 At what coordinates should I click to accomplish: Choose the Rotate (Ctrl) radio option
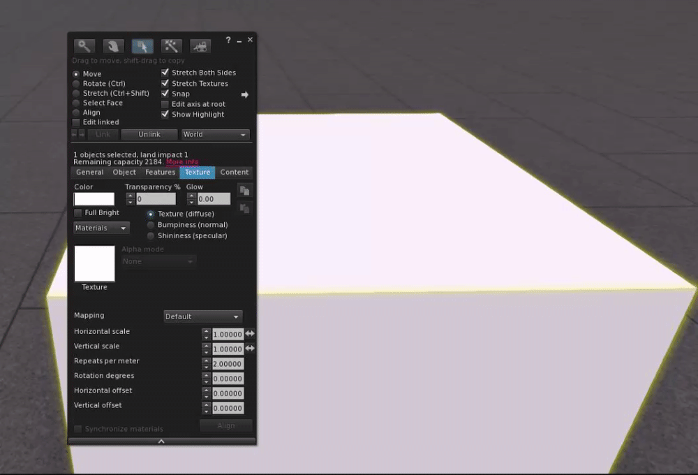pos(76,83)
